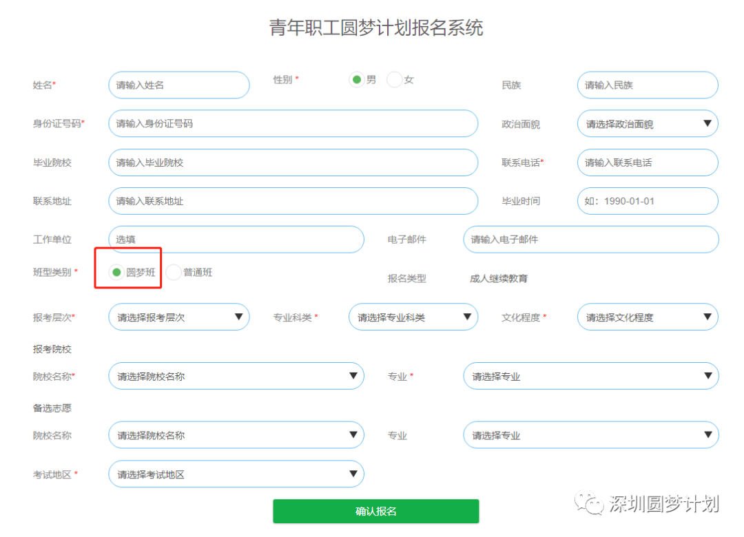The height and width of the screenshot is (537, 744).
Task: Expand the 备选志愿 专业 dropdown
Action: [x=590, y=435]
